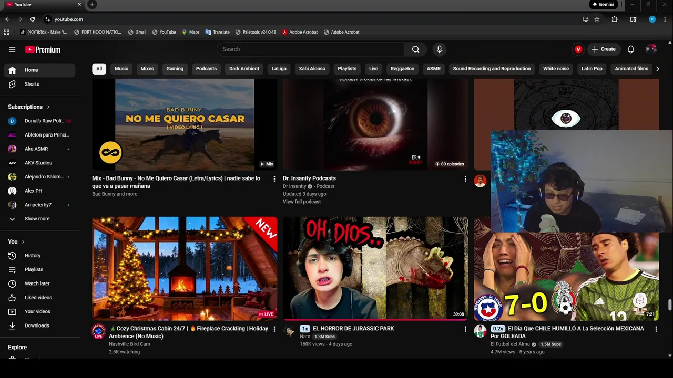Image resolution: width=673 pixels, height=378 pixels.
Task: Select the ASMR filter chip
Action: click(434, 69)
